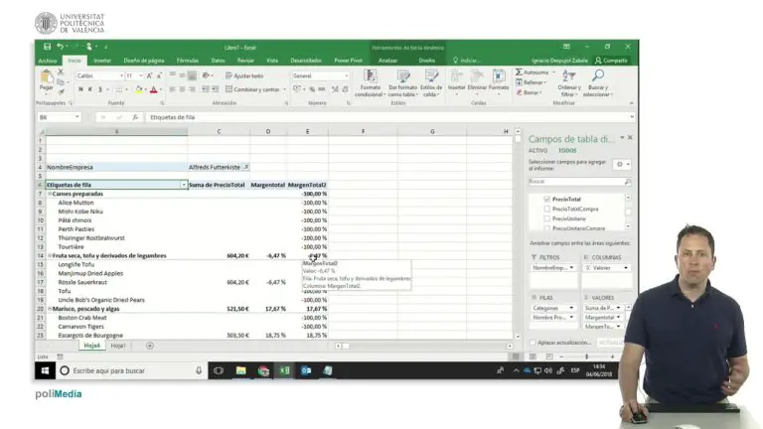This screenshot has height=429, width=763.
Task: Toggle Aplazar actualización checkbox
Action: (533, 343)
